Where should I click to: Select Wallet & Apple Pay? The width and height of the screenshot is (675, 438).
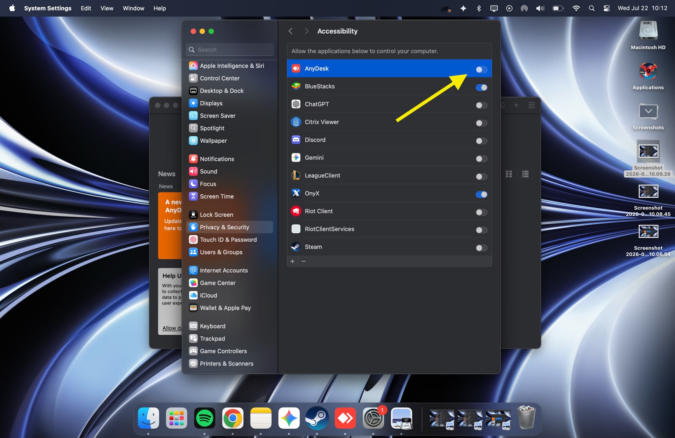click(229, 308)
